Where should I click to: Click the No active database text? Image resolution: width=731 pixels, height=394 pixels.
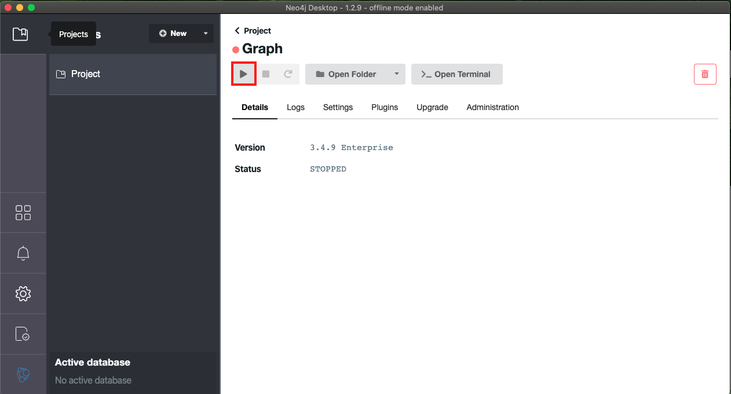[x=93, y=380]
